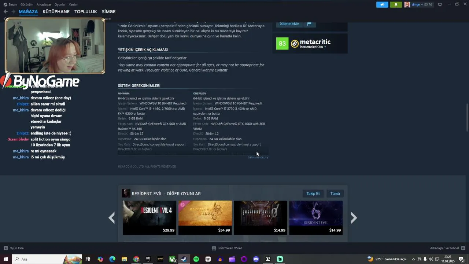This screenshot has height=264, width=469.
Task: Open the Görünüm menu
Action: [27, 4]
